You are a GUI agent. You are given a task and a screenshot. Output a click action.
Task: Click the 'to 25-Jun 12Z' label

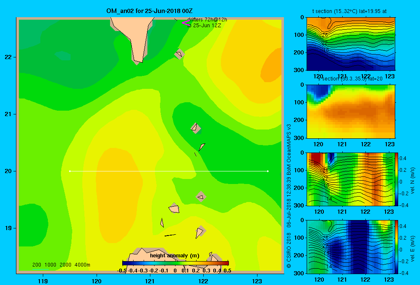coord(204,26)
